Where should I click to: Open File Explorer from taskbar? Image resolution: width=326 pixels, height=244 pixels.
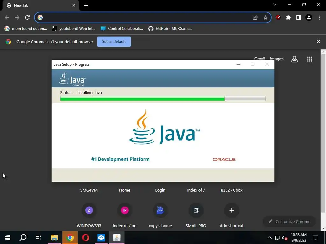click(54, 238)
